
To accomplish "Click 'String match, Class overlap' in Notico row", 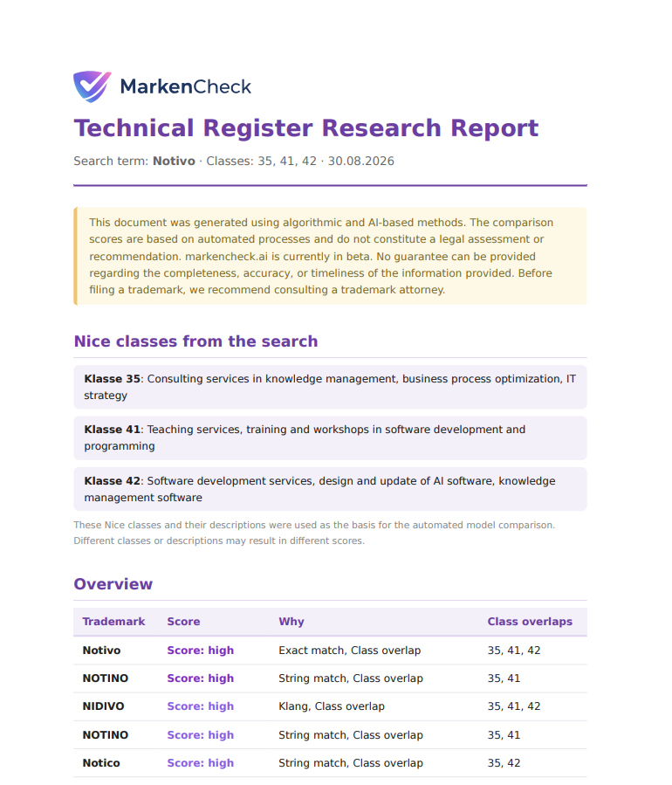I will 351,763.
